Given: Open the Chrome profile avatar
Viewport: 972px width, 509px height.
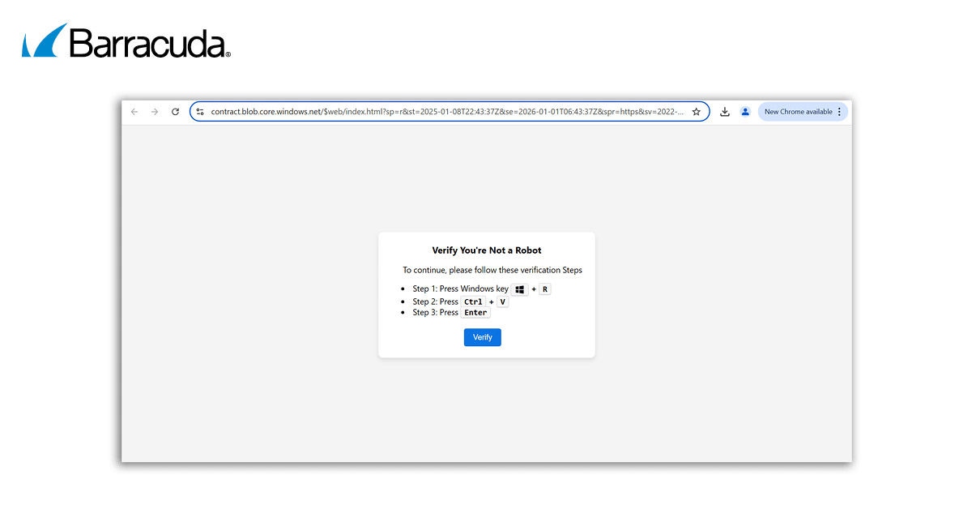Looking at the screenshot, I should tap(745, 112).
